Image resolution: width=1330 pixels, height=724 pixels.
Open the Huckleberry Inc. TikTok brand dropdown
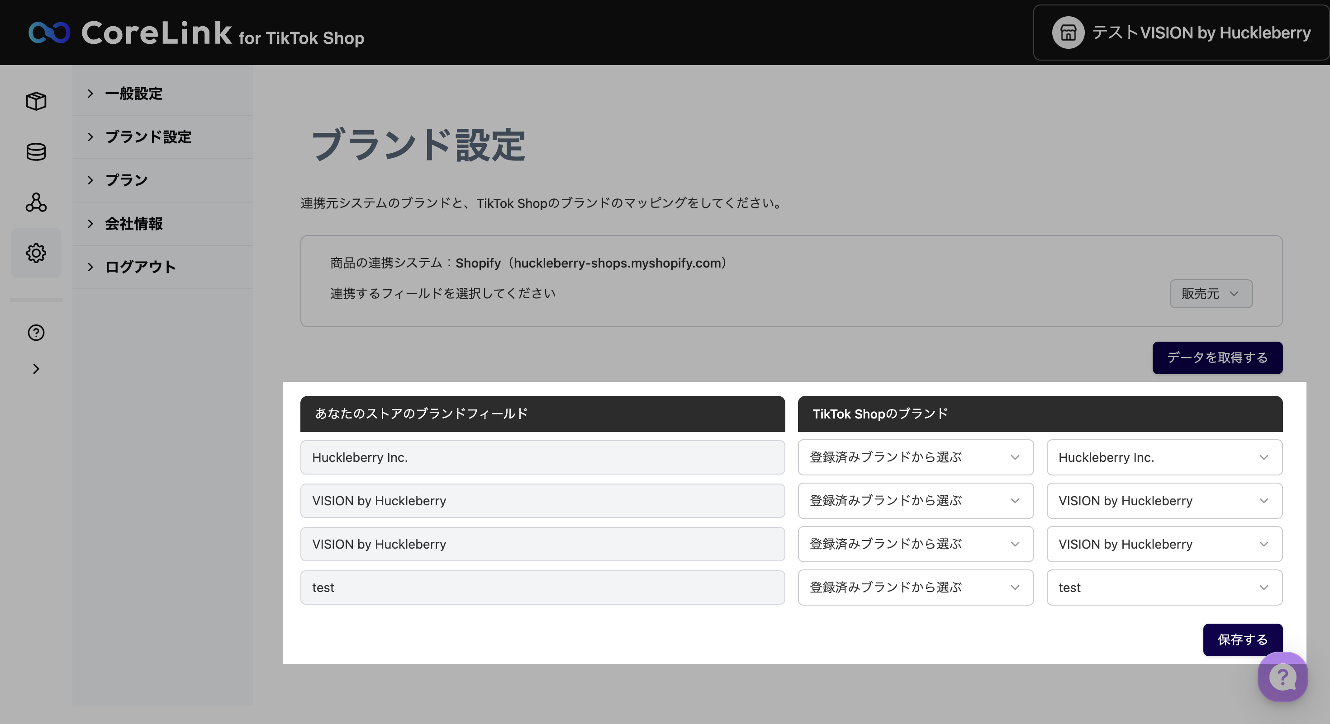[1164, 457]
